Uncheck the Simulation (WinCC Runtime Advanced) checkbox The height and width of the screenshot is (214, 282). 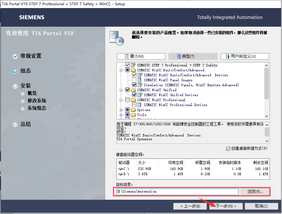[134, 85]
